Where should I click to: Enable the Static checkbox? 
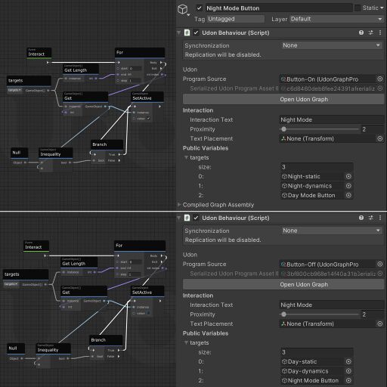point(358,8)
